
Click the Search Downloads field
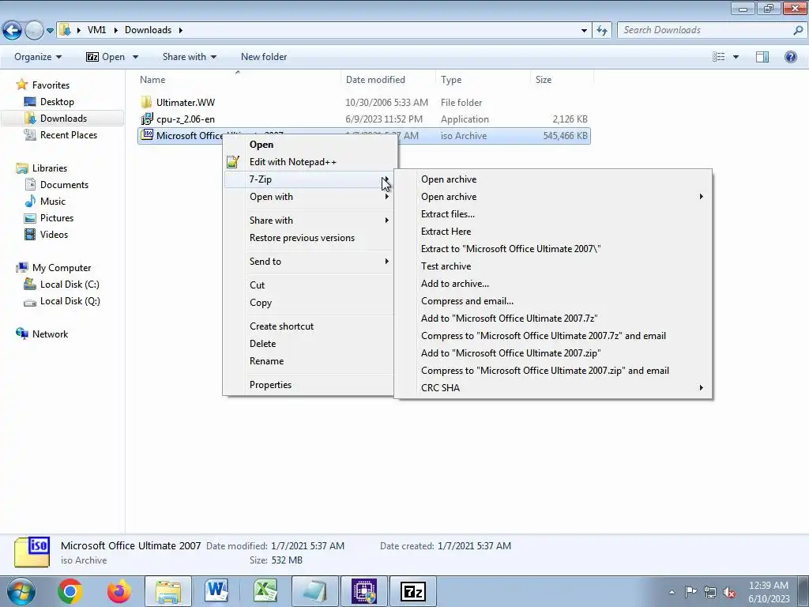(706, 30)
